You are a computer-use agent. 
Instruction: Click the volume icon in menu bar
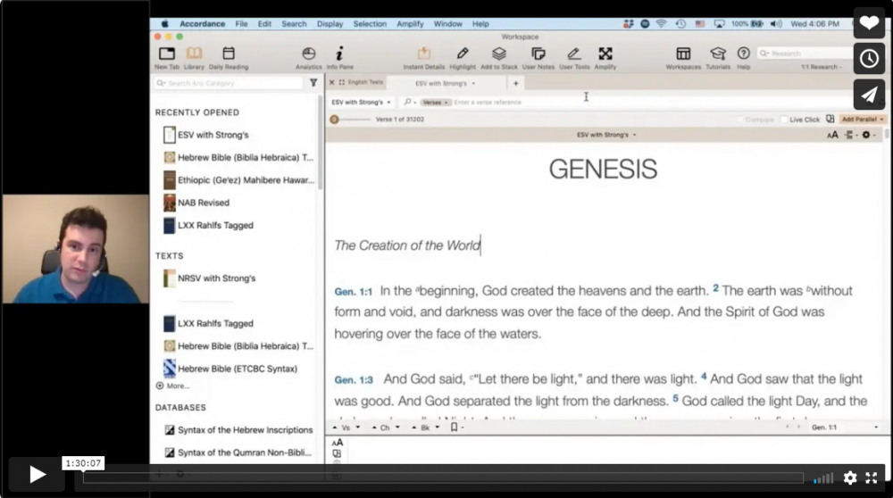(776, 24)
